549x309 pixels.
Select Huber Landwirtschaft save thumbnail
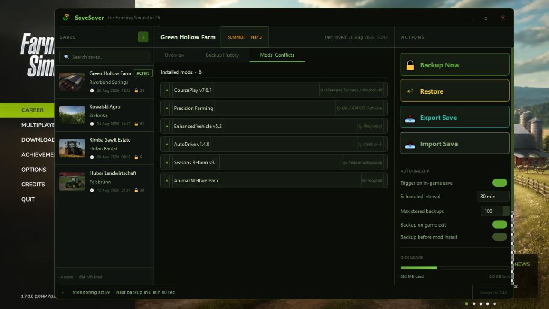(x=72, y=181)
